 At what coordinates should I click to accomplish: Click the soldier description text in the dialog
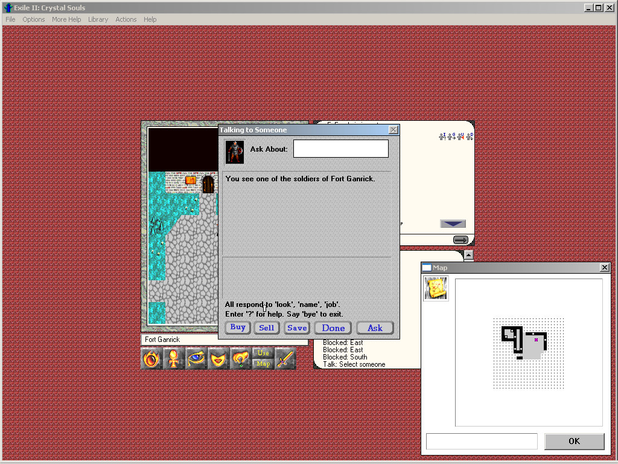click(x=300, y=179)
